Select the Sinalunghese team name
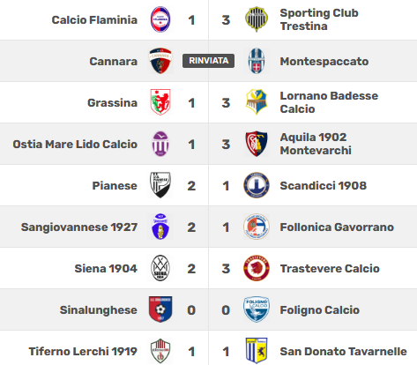 [x=99, y=310]
